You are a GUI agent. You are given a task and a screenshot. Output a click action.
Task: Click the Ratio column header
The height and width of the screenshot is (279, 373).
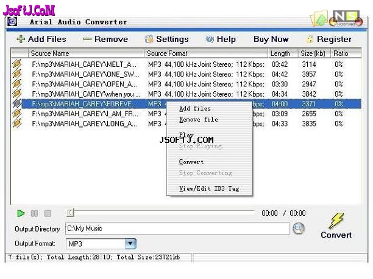(346, 53)
